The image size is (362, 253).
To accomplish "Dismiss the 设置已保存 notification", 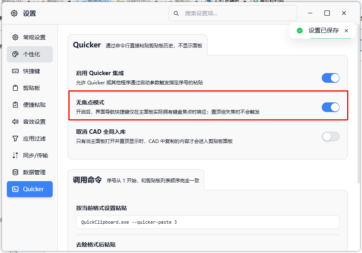I will [346, 31].
